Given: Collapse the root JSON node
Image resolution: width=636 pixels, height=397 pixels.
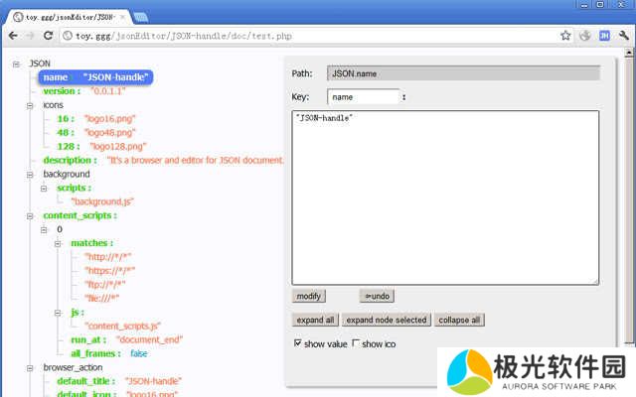Looking at the screenshot, I should click(x=17, y=64).
